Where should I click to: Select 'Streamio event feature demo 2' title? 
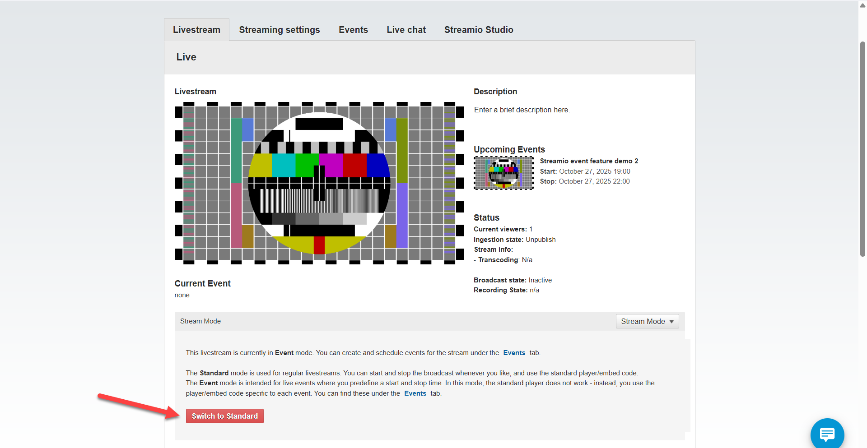(x=589, y=161)
